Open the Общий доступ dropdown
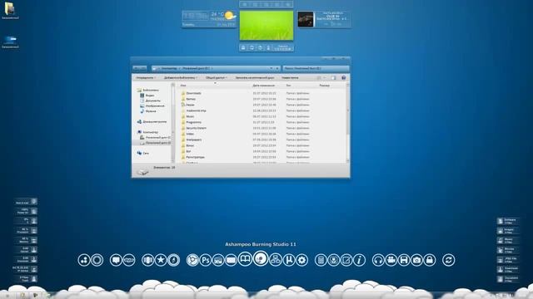The width and height of the screenshot is (533, 299). tap(217, 77)
